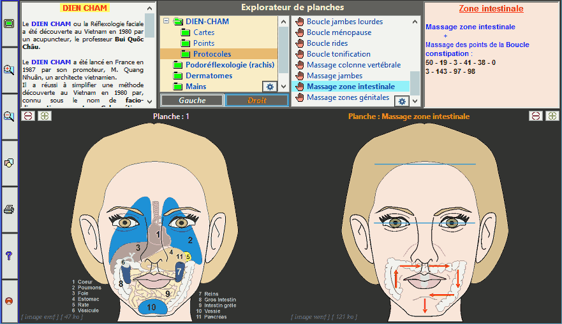Click the blue Massage zone intestinale heading in info panel
The height and width of the screenshot is (324, 562).
[x=470, y=27]
